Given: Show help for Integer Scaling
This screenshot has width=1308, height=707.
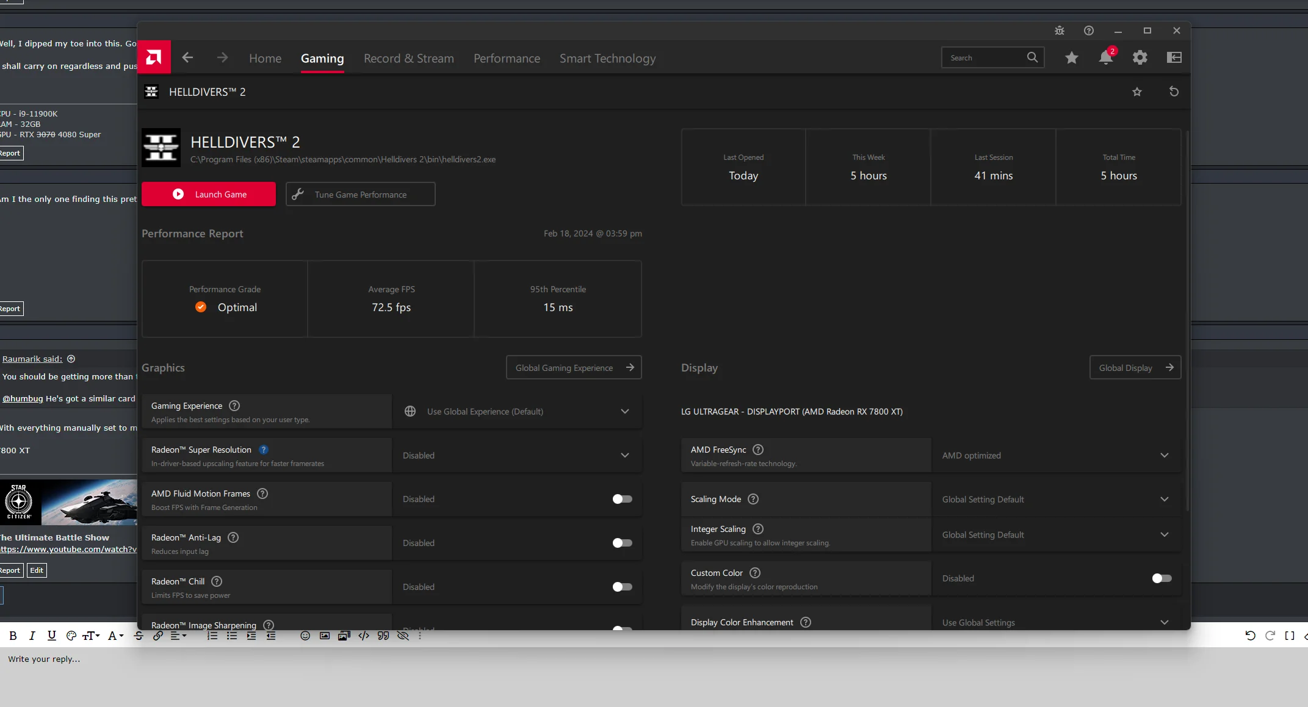Looking at the screenshot, I should coord(758,529).
